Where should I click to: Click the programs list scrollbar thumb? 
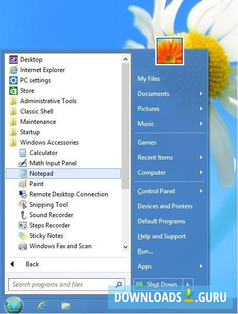click(x=125, y=126)
